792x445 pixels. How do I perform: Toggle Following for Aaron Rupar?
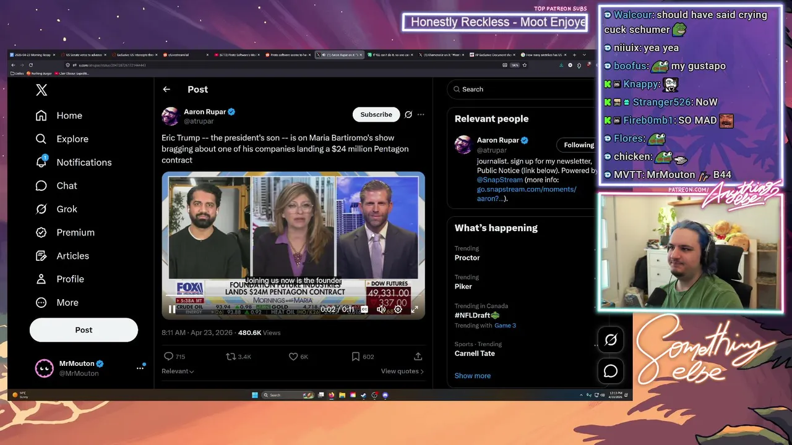click(577, 145)
